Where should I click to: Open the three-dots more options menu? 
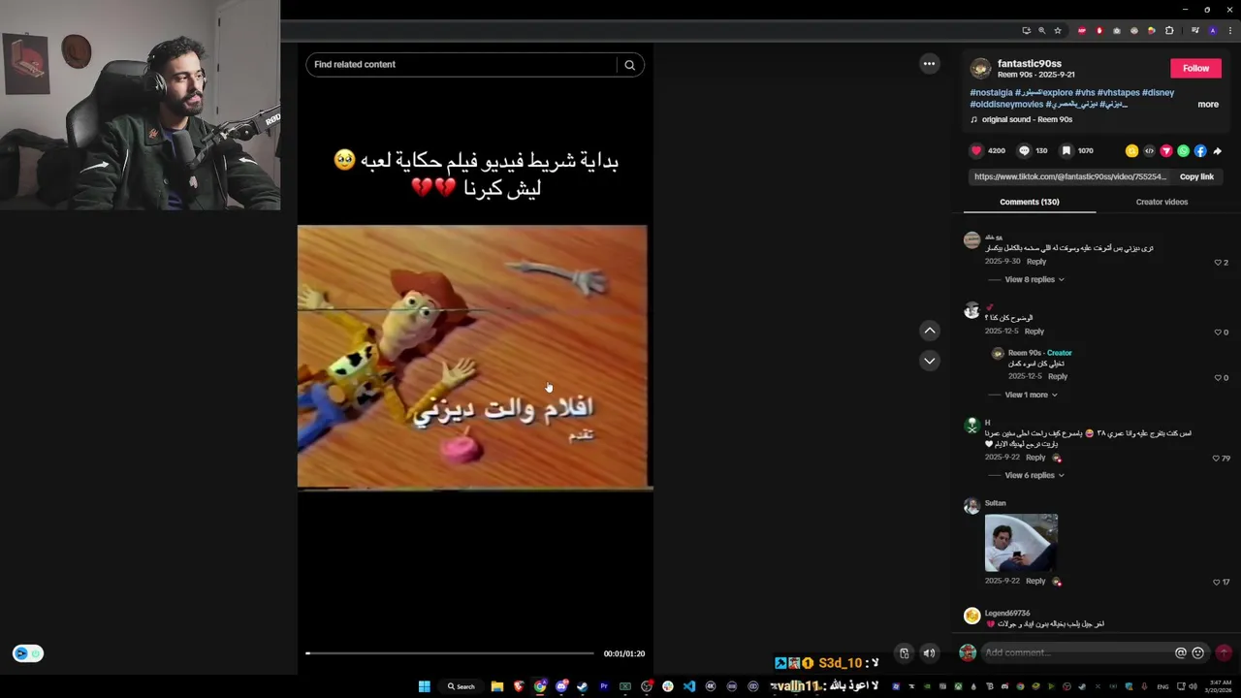point(929,64)
